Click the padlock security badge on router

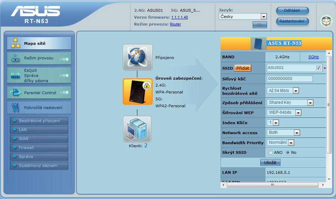[146, 86]
